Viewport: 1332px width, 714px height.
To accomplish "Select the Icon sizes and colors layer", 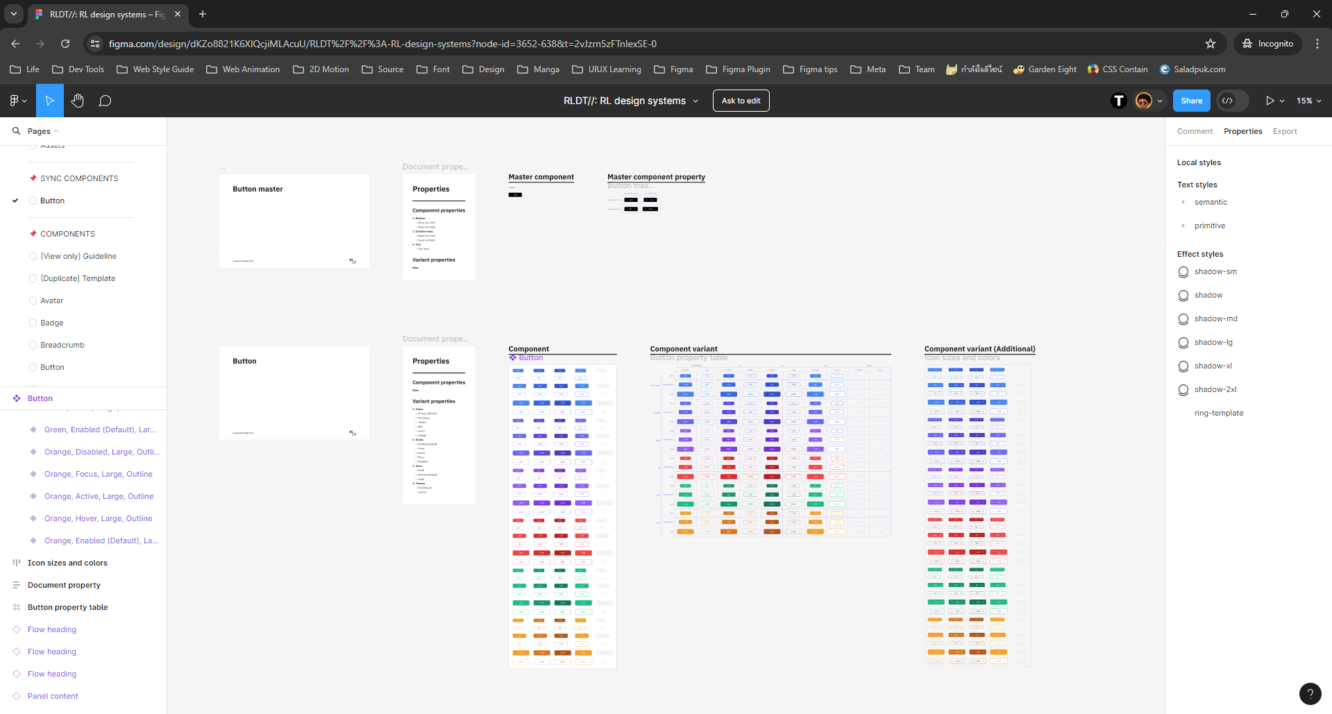I will click(x=67, y=563).
